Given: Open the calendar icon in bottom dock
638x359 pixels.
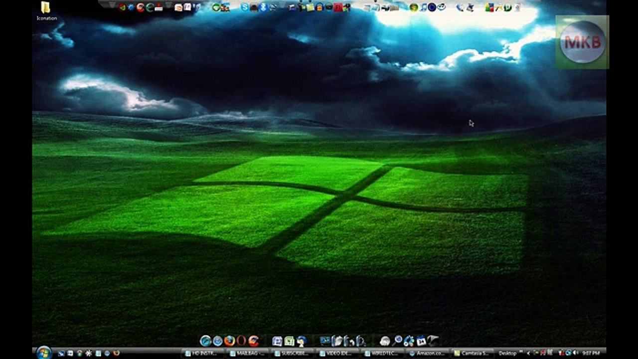Looking at the screenshot, I should click(421, 341).
